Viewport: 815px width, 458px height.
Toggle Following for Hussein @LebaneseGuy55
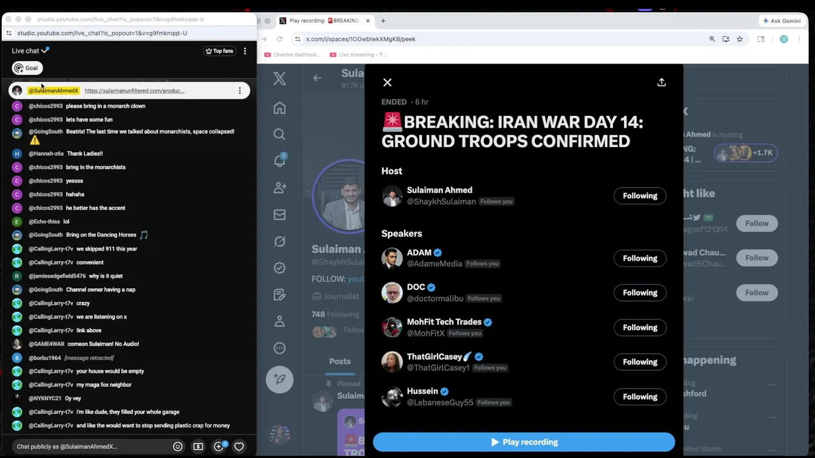click(x=640, y=397)
